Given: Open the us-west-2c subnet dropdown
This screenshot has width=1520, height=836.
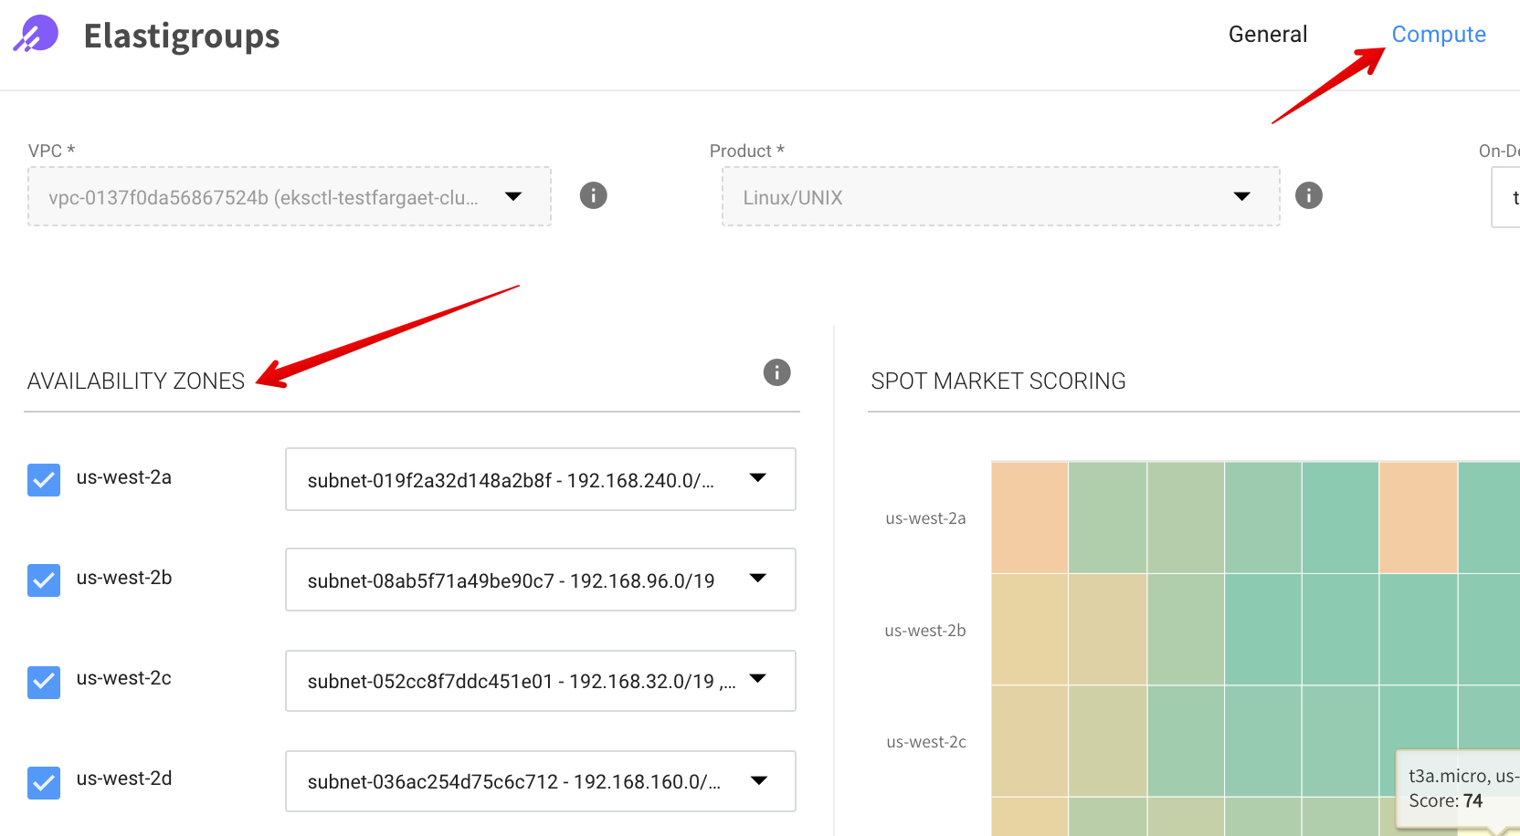Looking at the screenshot, I should pos(540,681).
